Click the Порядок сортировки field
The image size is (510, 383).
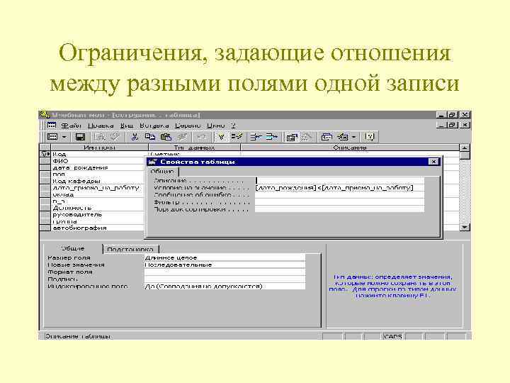[339, 209]
